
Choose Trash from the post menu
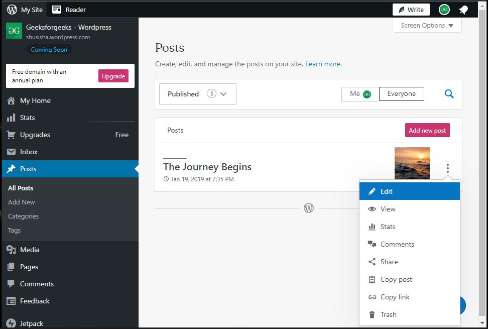coord(410,314)
